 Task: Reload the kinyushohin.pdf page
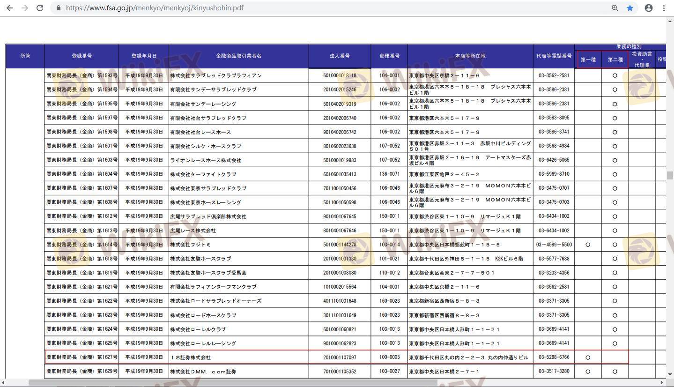pos(40,8)
